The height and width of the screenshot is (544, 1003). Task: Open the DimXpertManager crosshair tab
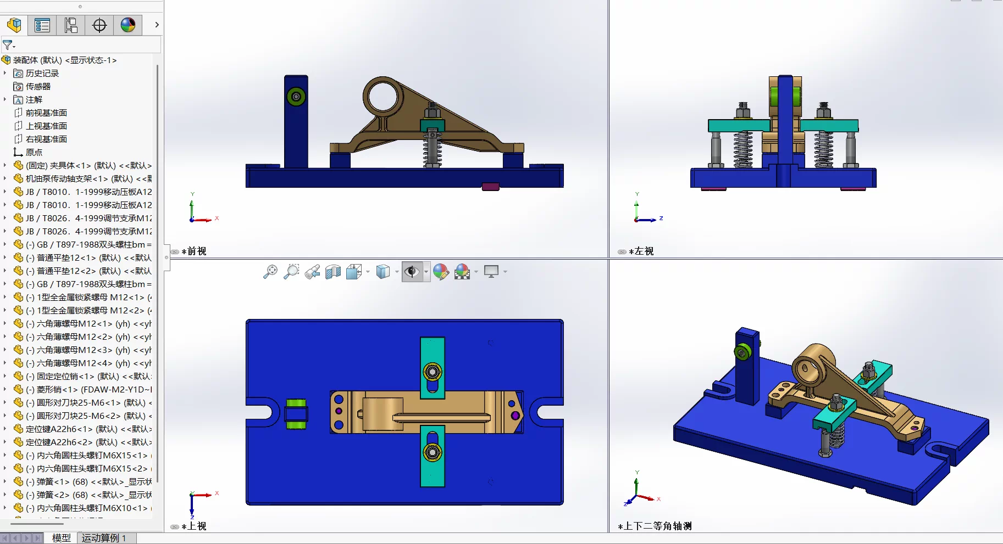[99, 25]
